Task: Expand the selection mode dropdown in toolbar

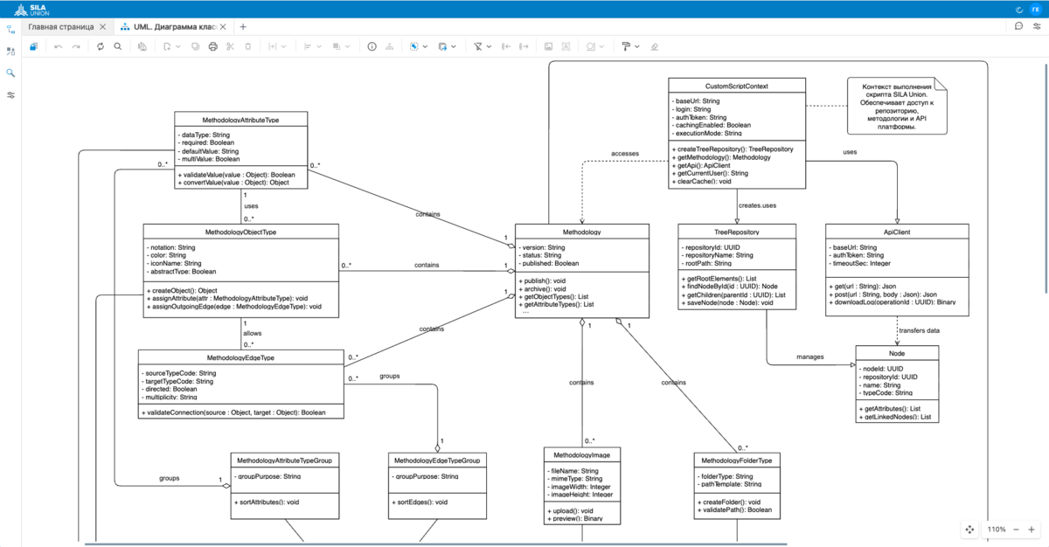Action: (425, 46)
